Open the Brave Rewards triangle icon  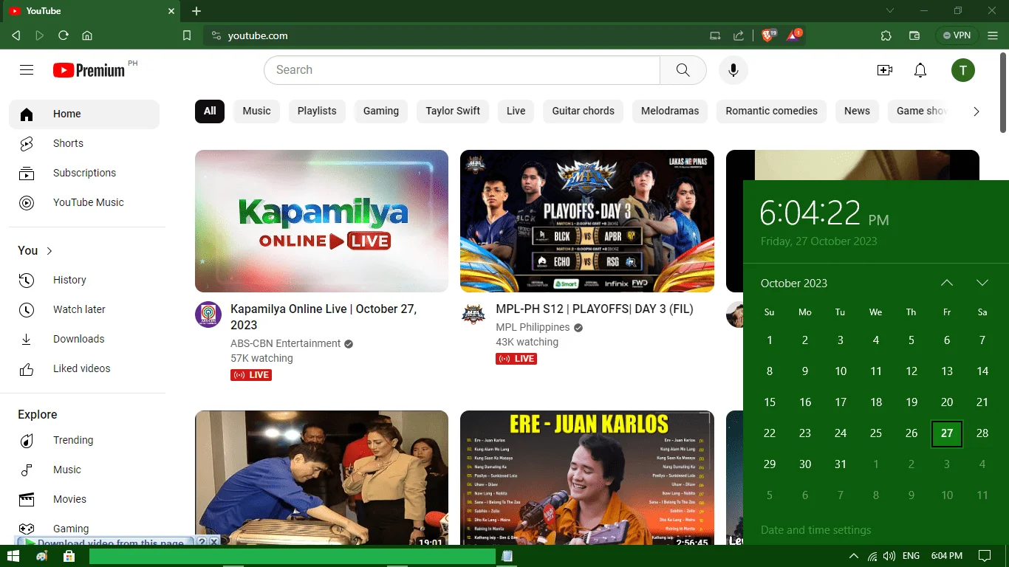(794, 35)
